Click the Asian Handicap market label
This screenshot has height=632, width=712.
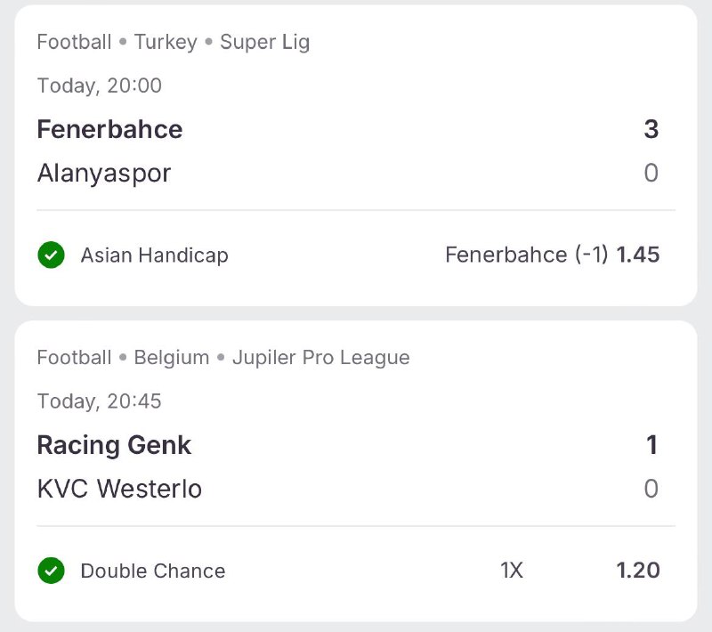[154, 255]
